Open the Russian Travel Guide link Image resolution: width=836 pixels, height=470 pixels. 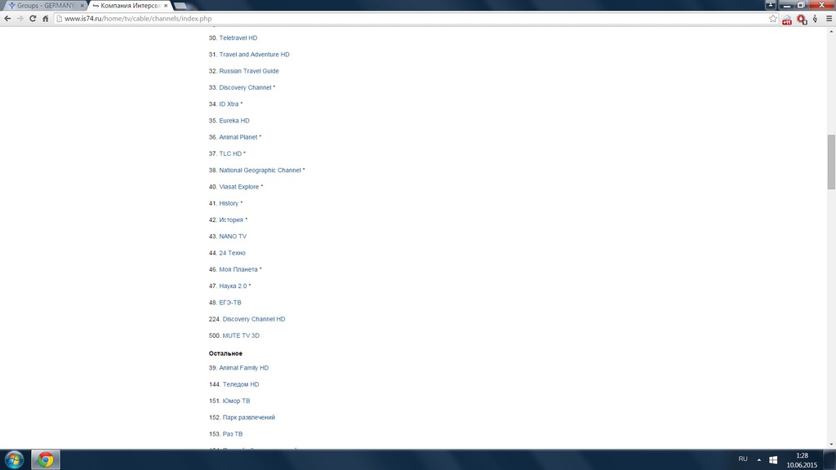coord(249,71)
